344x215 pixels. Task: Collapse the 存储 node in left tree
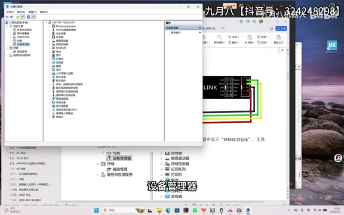click(7, 48)
